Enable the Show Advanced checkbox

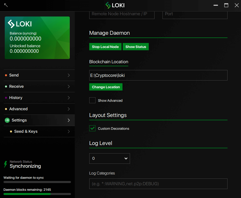92,100
